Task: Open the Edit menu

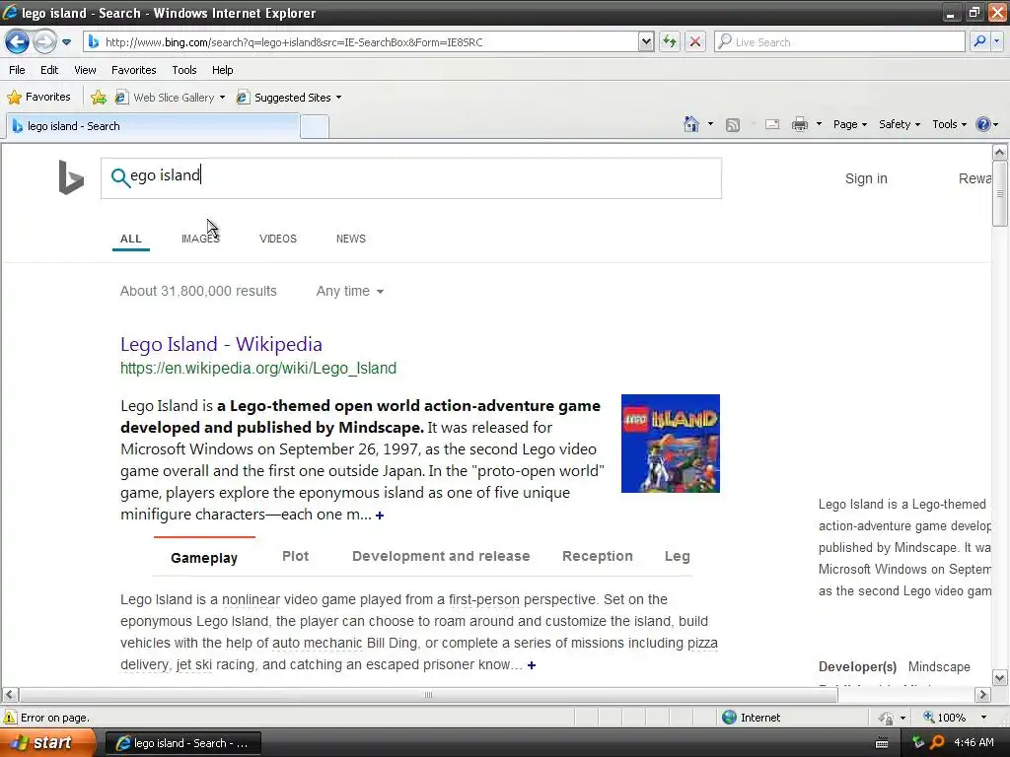Action: pyautogui.click(x=49, y=70)
